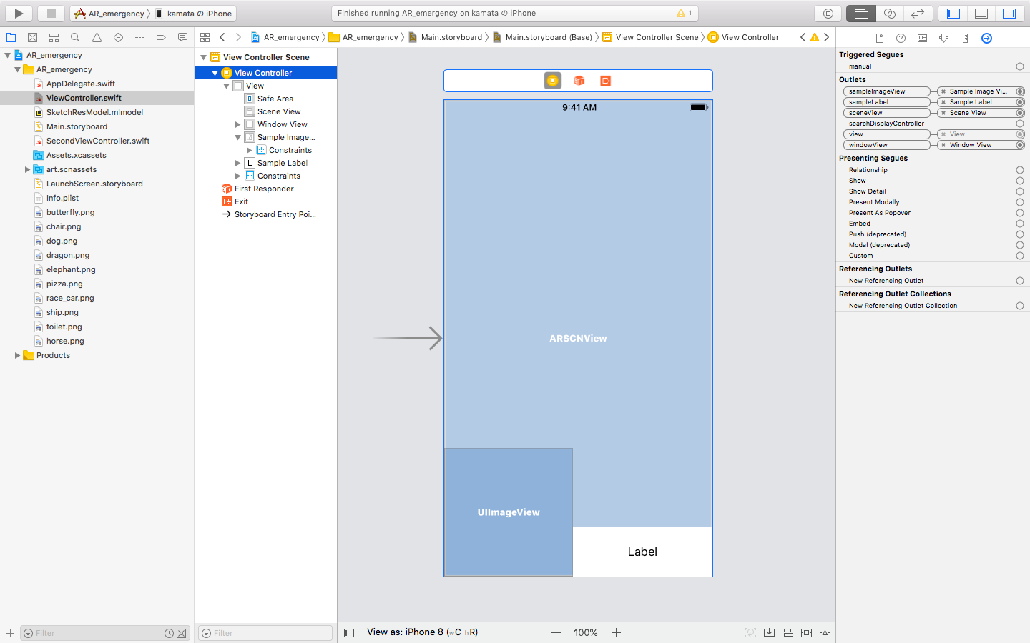Click View as: iPhone 8 at the bottom
1030x643 pixels.
point(406,632)
